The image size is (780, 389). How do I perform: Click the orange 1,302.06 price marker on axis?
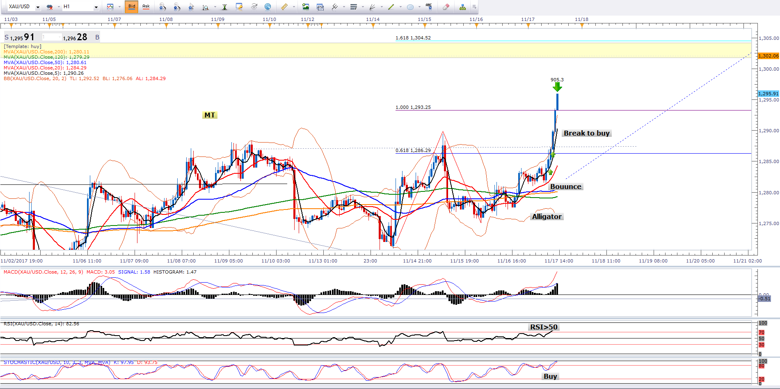768,56
